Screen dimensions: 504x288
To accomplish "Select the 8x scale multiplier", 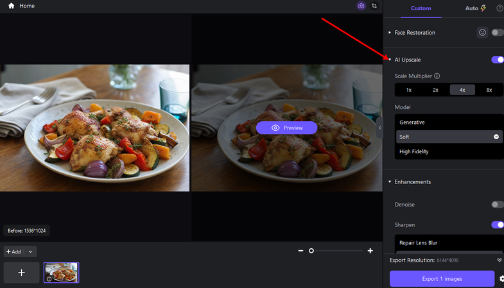I will point(489,90).
